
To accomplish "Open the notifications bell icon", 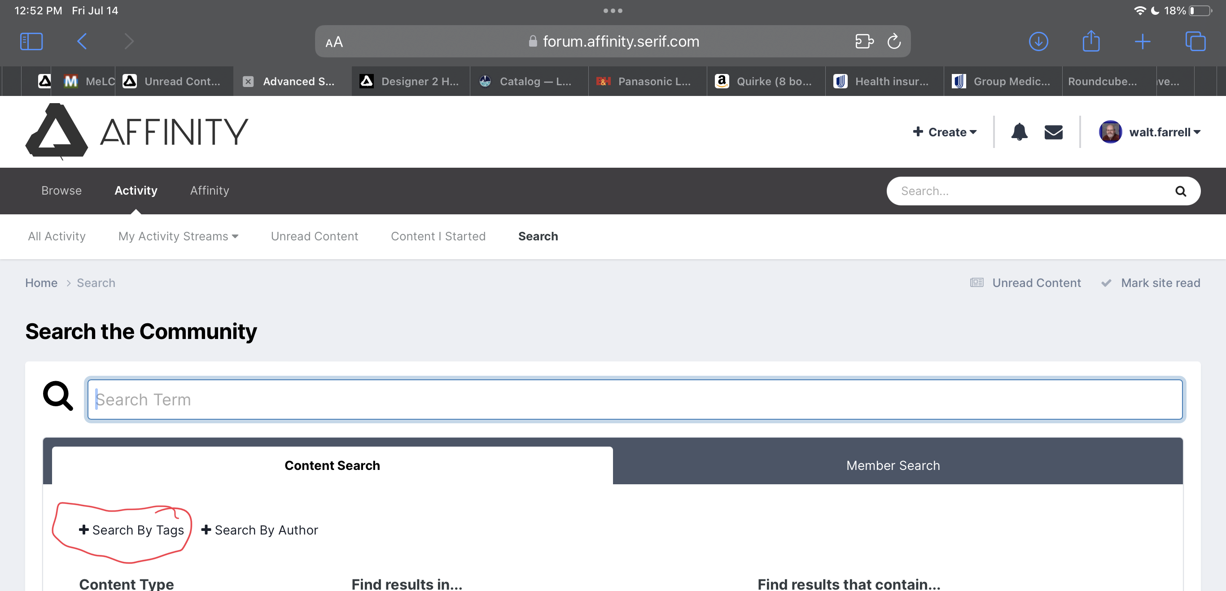I will point(1019,132).
